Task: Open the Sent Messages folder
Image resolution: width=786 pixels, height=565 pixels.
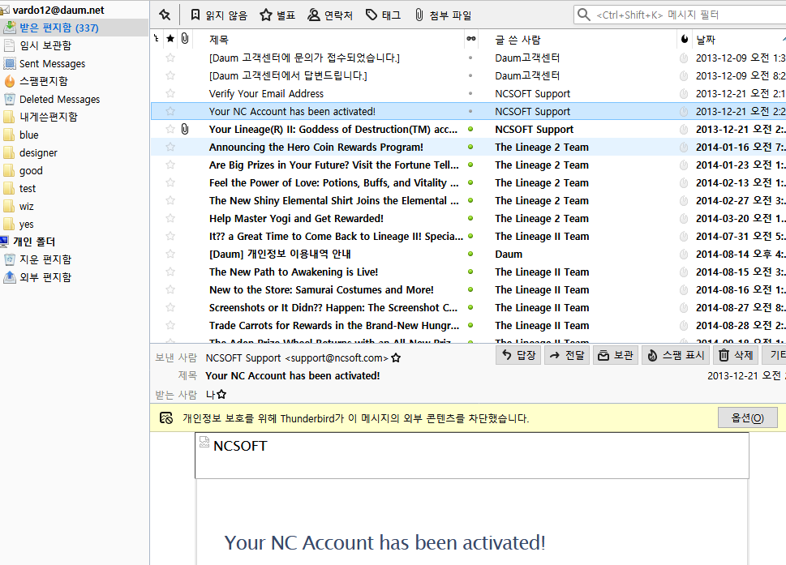Action: [x=52, y=63]
